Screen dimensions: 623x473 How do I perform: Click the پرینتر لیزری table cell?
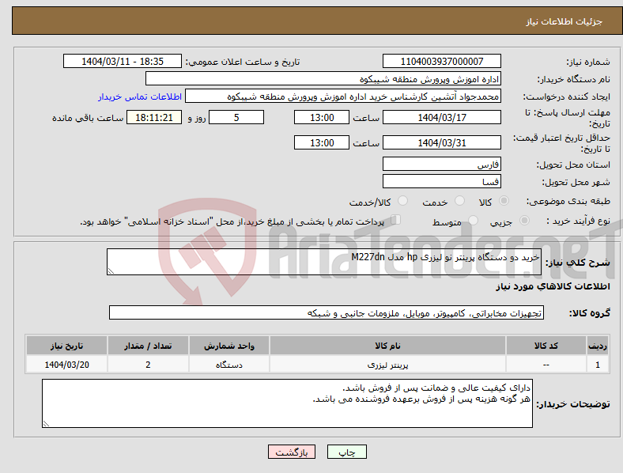coord(387,365)
